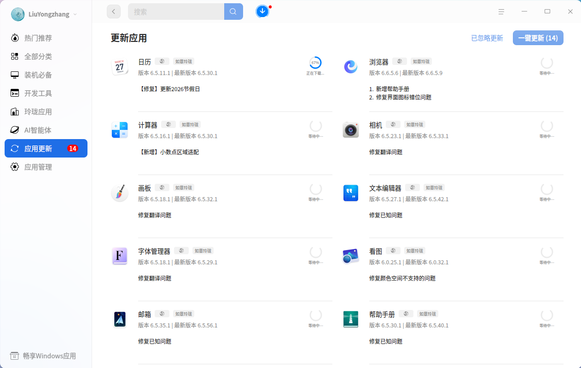Click the search magnifier button

(233, 12)
